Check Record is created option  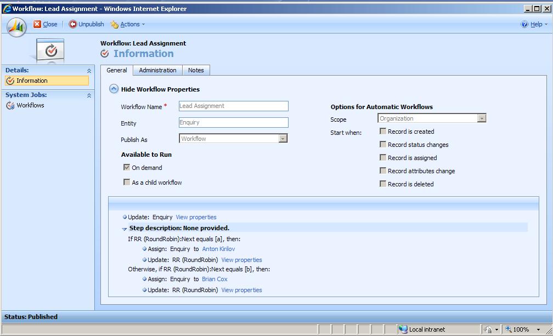click(x=383, y=131)
